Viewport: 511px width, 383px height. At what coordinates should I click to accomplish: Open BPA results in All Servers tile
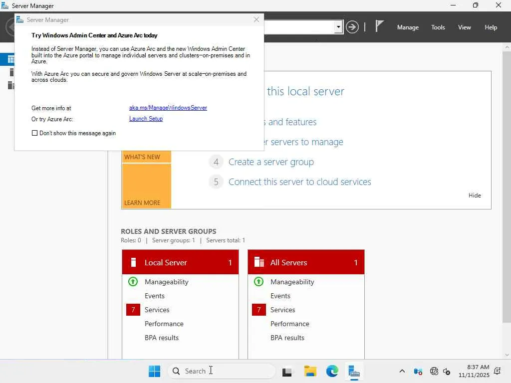click(x=287, y=338)
